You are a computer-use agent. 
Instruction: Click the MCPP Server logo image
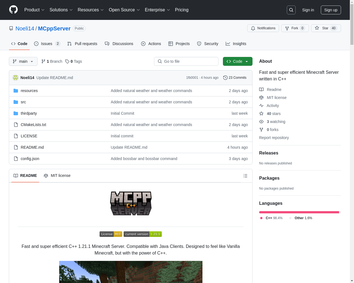131,203
